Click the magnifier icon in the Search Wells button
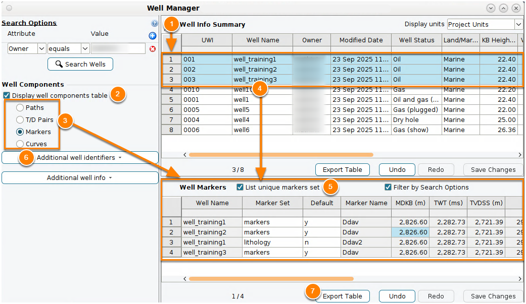The width and height of the screenshot is (526, 304). point(59,64)
